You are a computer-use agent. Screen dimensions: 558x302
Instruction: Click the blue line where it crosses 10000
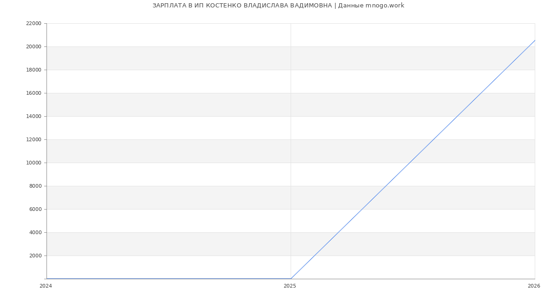pos(410,163)
